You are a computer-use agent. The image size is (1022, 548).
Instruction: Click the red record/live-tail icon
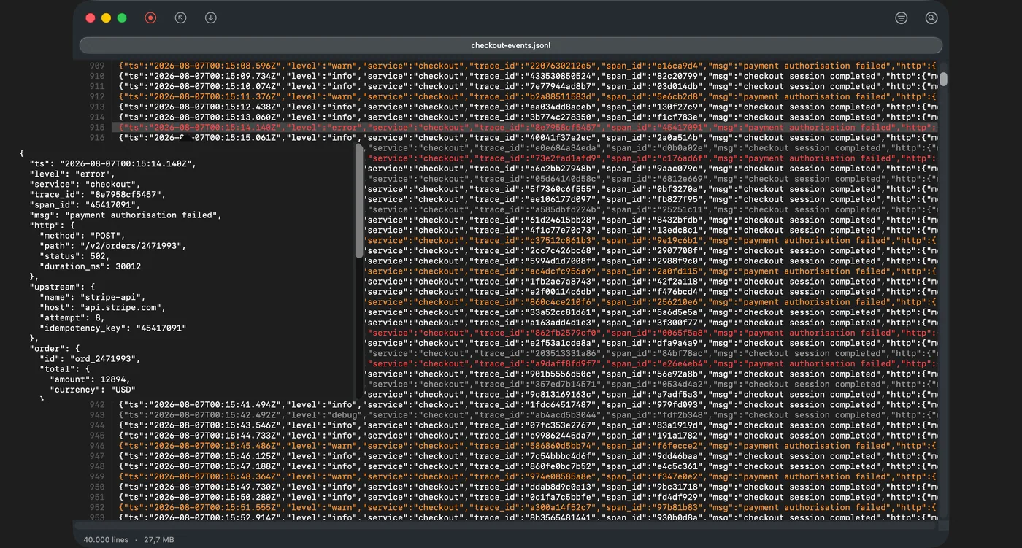click(150, 18)
